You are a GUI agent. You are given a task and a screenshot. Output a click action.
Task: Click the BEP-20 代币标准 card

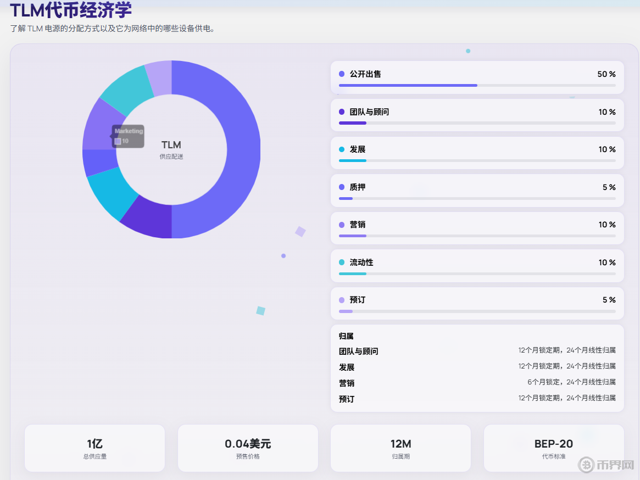554,448
